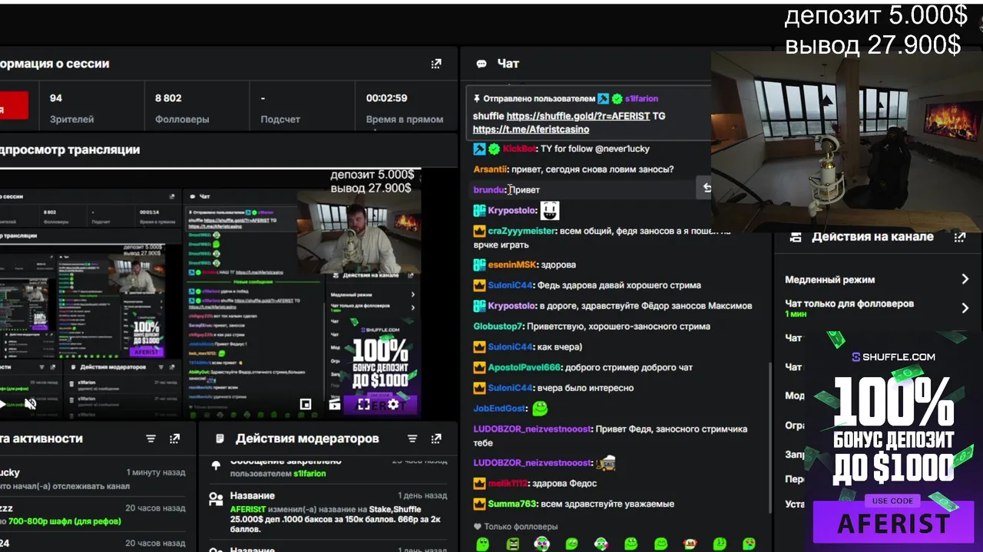Image resolution: width=983 pixels, height=552 pixels.
Task: Click the Chat panel speech bubble icon
Action: tap(482, 64)
